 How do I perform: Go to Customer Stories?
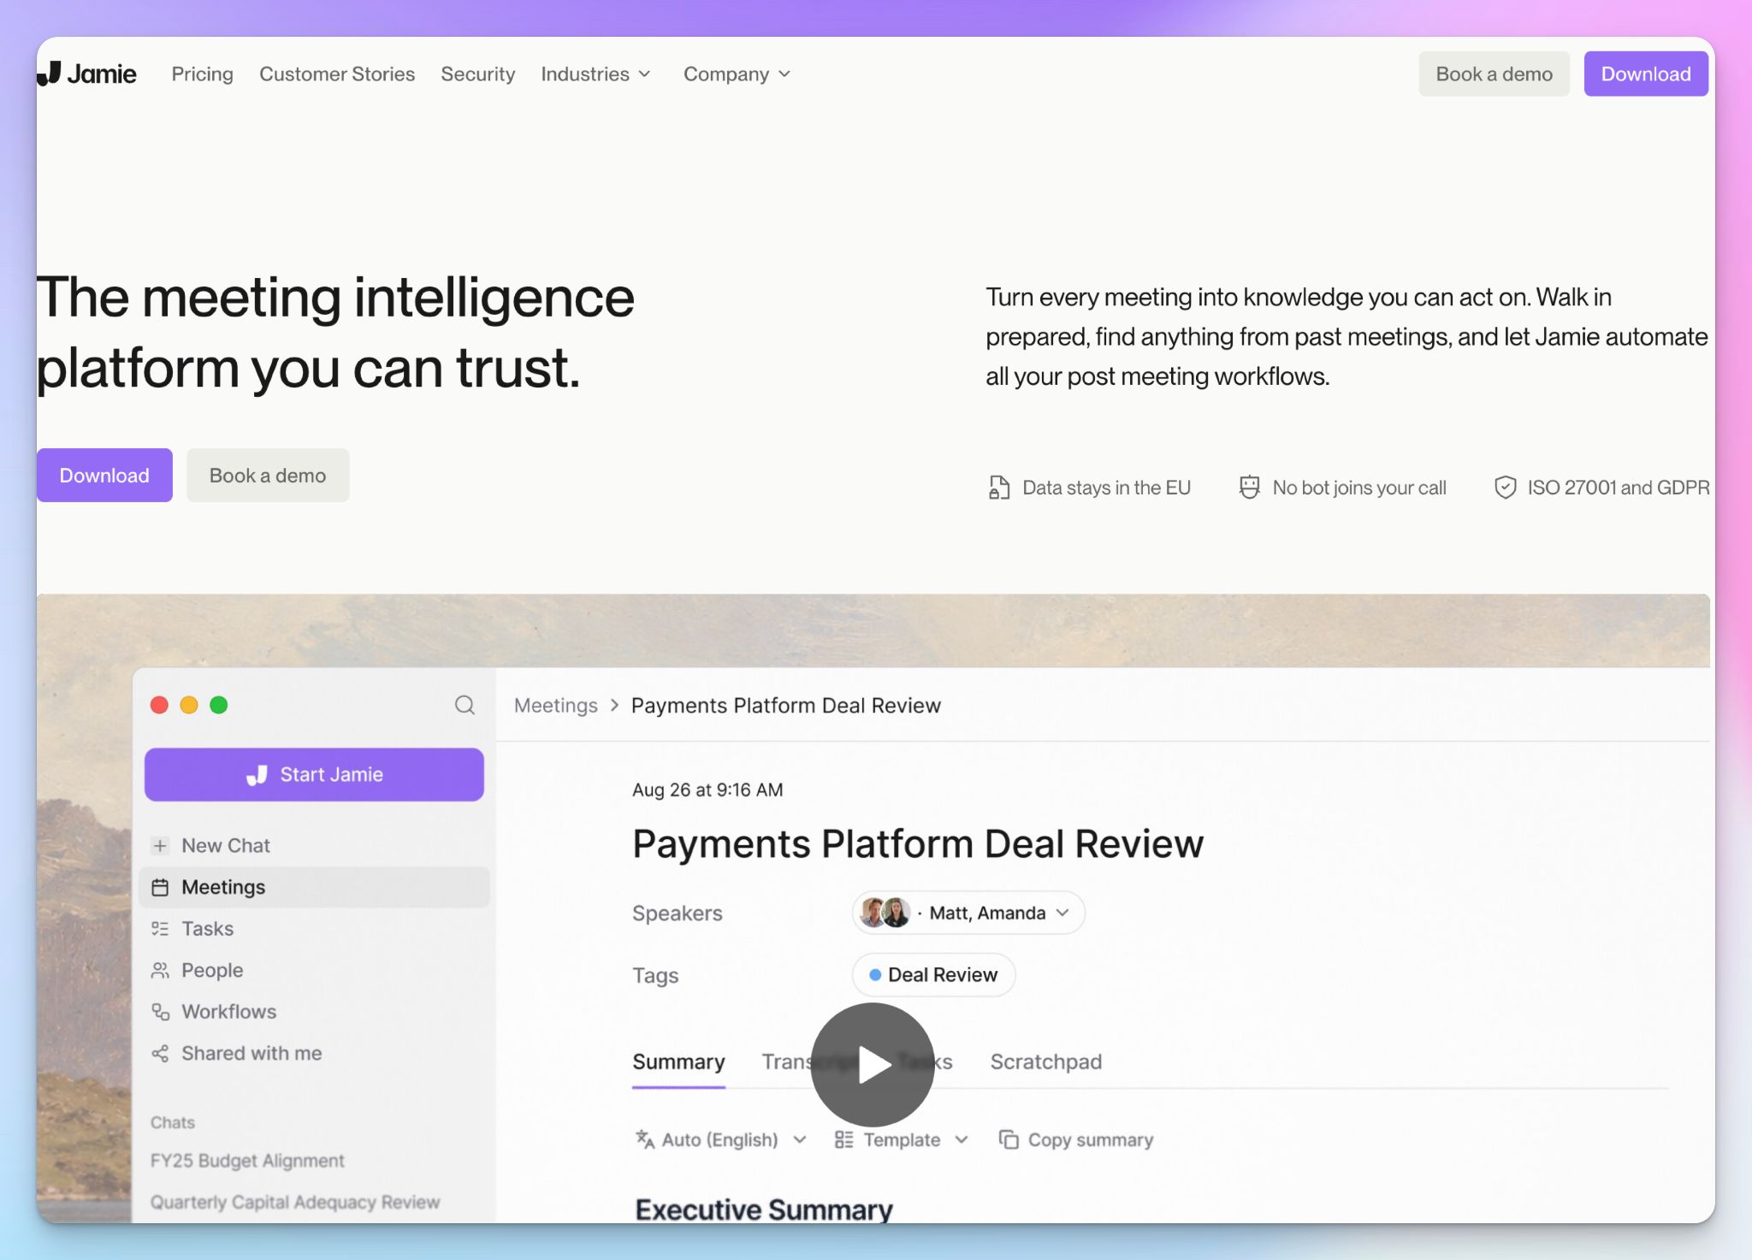[337, 74]
